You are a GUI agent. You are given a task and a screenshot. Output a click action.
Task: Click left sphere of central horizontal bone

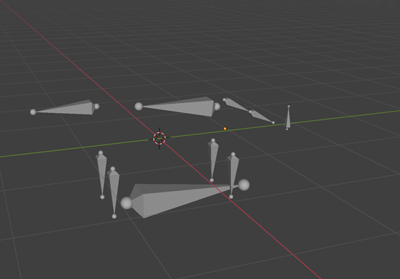[x=139, y=107]
